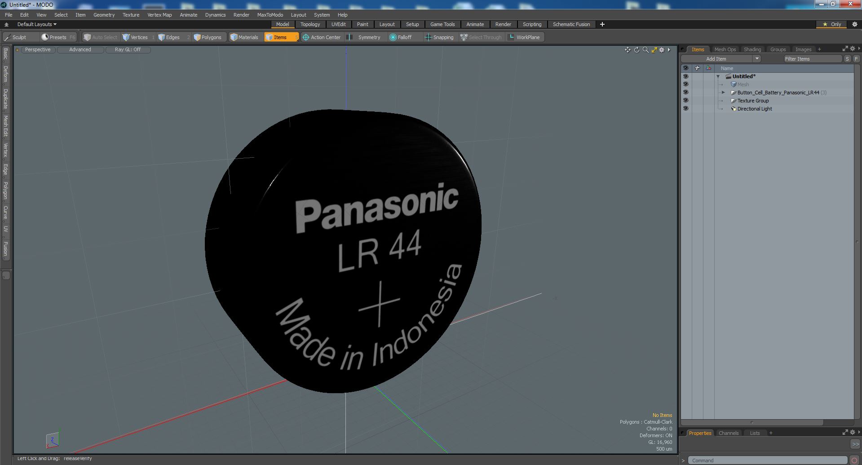This screenshot has width=862, height=465.
Task: Select the Sculpt tool button
Action: (x=16, y=37)
